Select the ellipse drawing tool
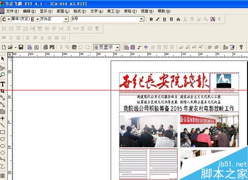248x180 pixels. click(x=2, y=146)
